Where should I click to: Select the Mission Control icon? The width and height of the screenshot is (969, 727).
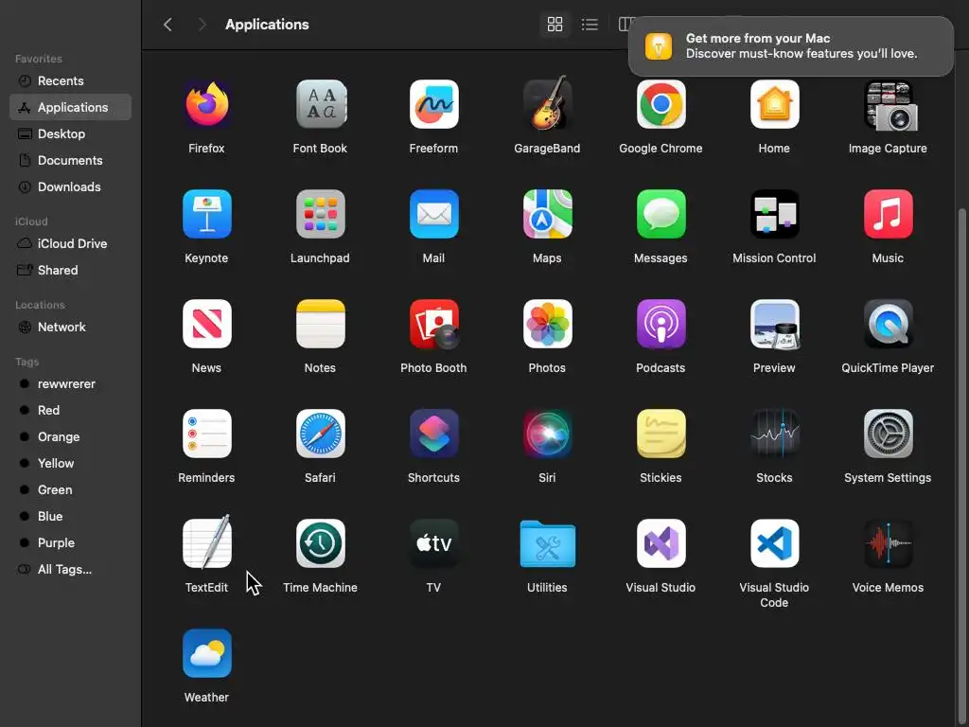(774, 214)
